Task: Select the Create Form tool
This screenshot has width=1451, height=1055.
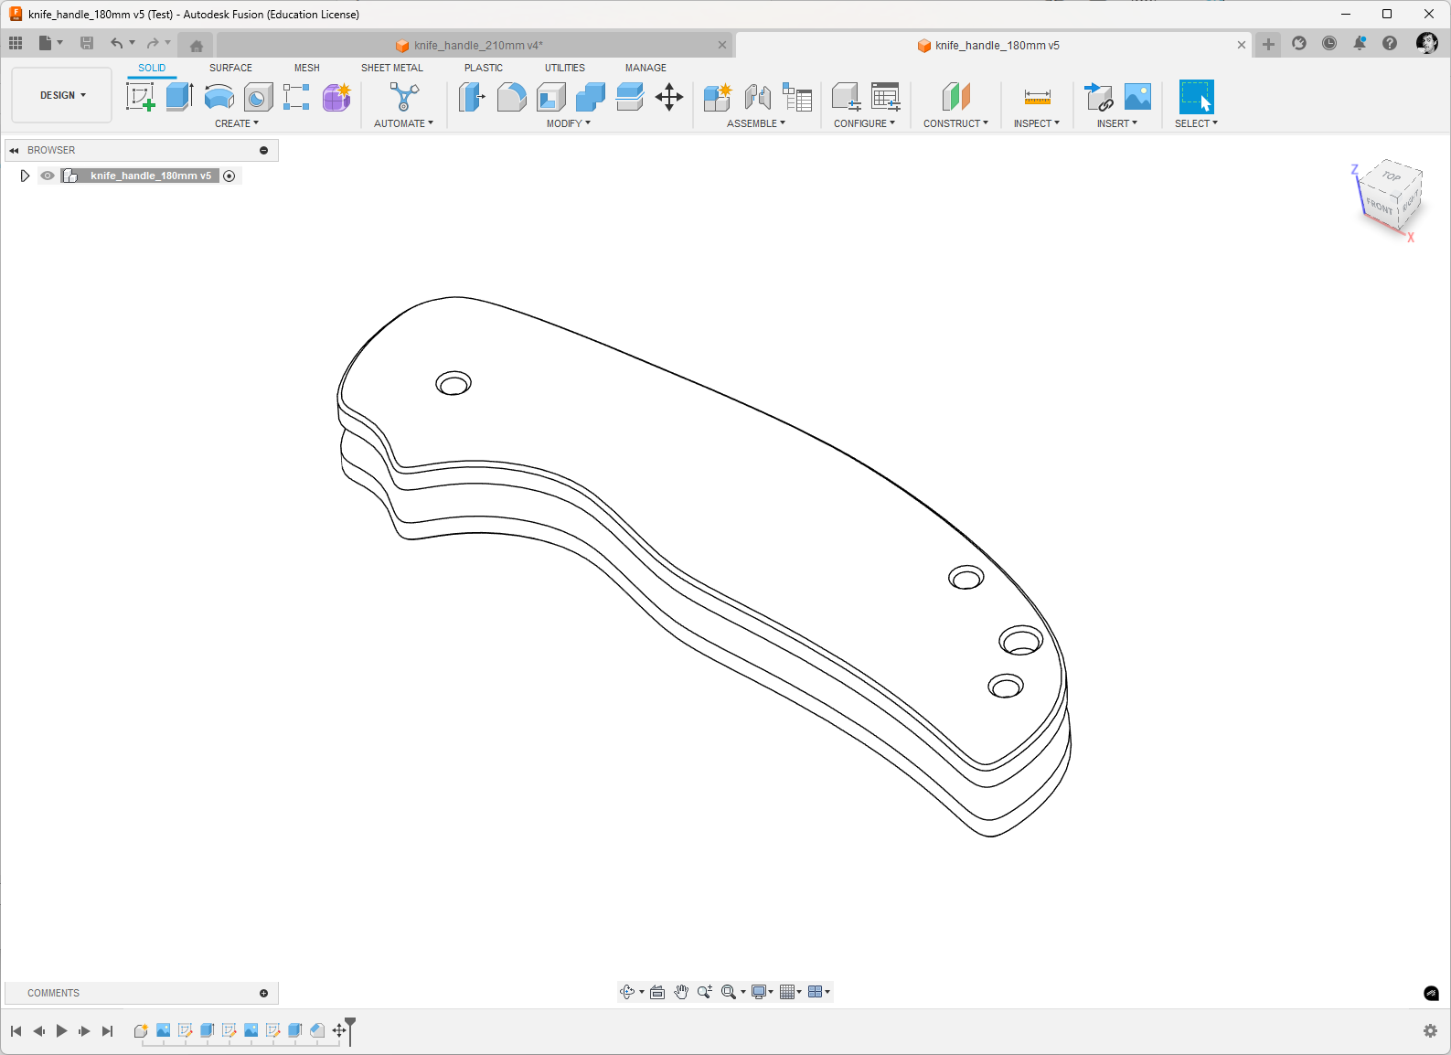Action: (336, 97)
